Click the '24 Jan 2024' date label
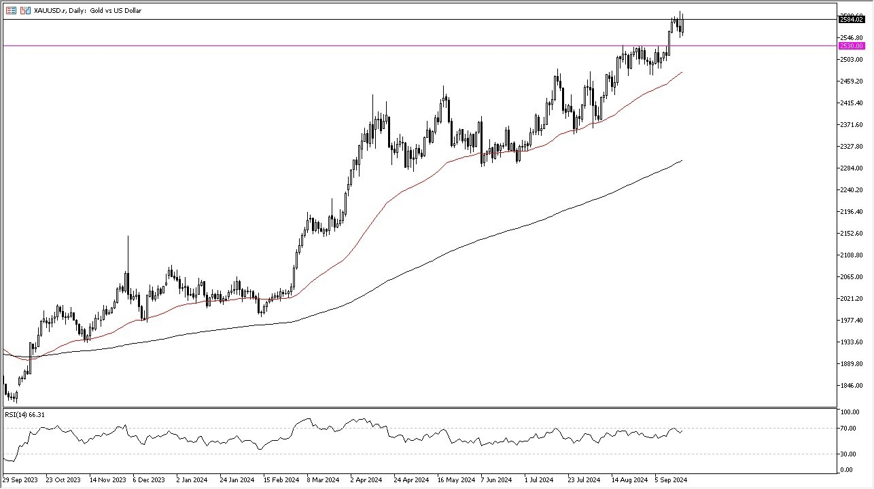The height and width of the screenshot is (489, 874). point(238,479)
